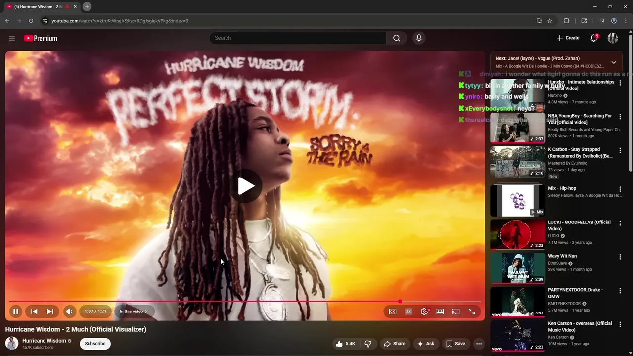Open the YouTube guide hamburger menu
The image size is (633, 356).
click(x=12, y=38)
